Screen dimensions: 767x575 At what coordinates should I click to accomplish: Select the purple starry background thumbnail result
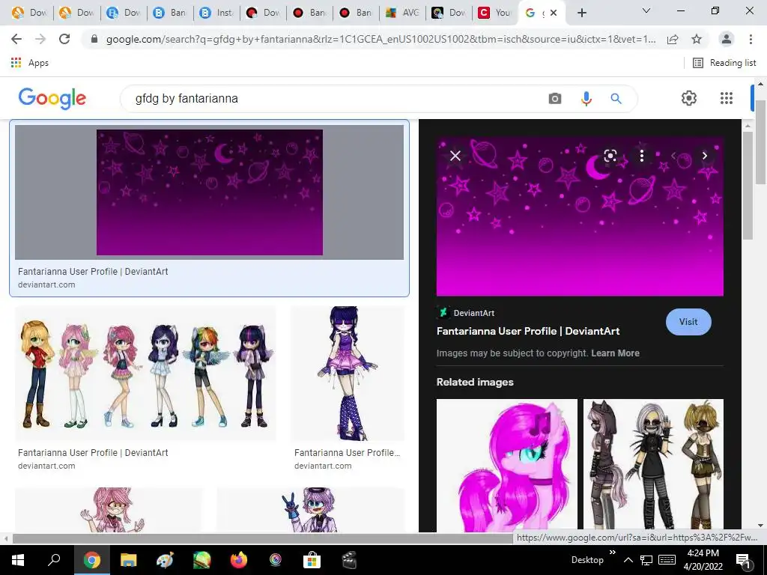(210, 192)
